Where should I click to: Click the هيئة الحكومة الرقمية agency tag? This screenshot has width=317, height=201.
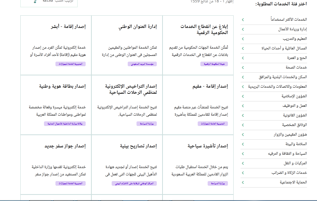[214, 64]
